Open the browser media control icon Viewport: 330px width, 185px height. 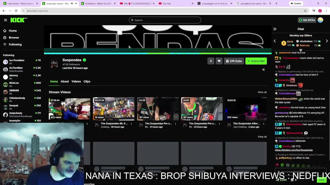(314, 11)
